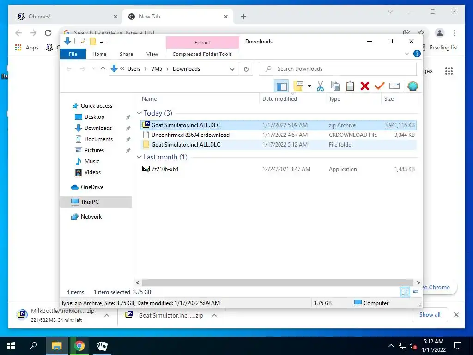Click the Paste clipboard toolbar icon
This screenshot has height=355, width=473.
coord(350,86)
